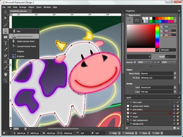This screenshot has height=137, width=183.
Task: Click the Stack button
Action: point(143,133)
